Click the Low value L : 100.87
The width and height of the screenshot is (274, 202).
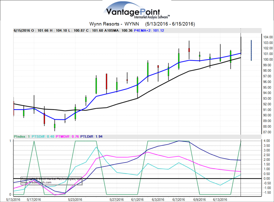(76, 30)
